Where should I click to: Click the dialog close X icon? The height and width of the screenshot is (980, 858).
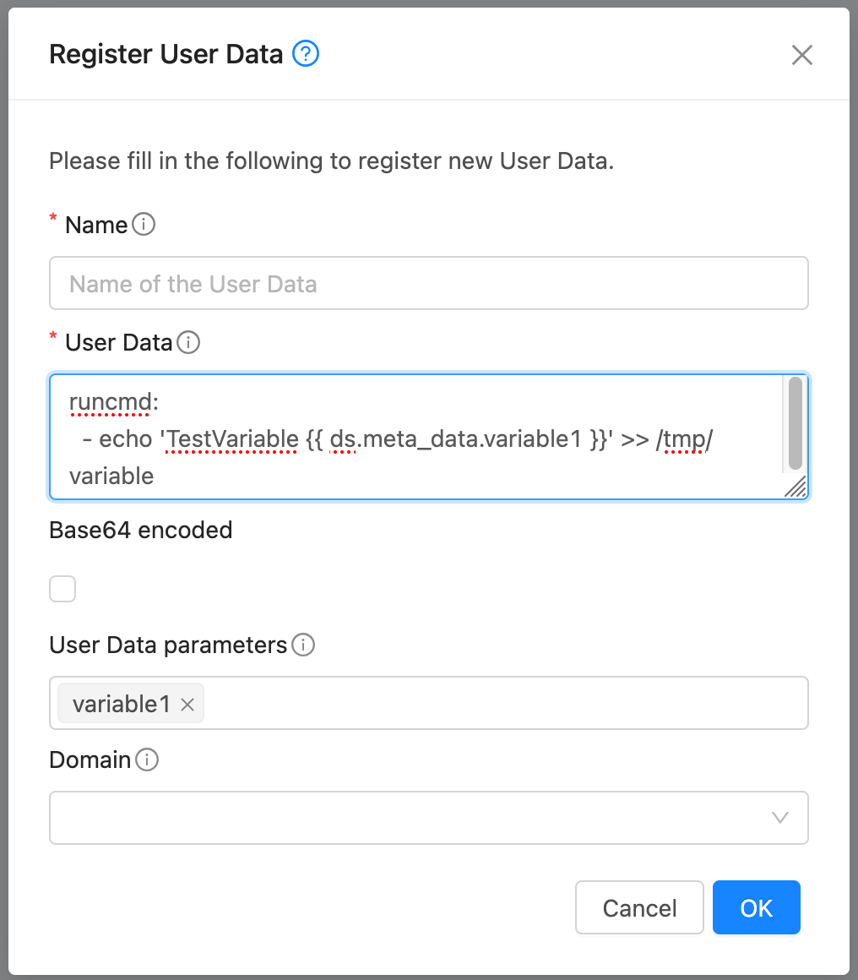[x=801, y=54]
